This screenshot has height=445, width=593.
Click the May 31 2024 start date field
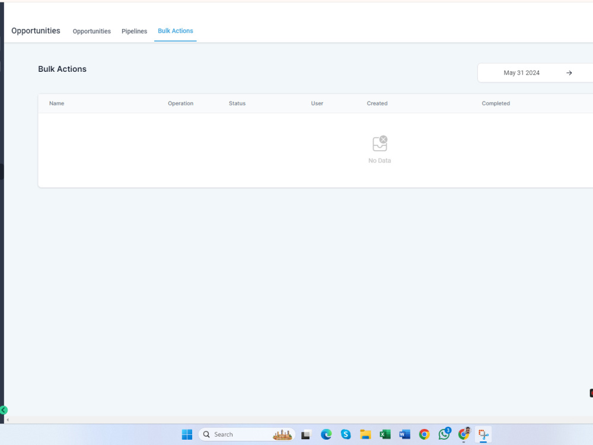(x=521, y=72)
